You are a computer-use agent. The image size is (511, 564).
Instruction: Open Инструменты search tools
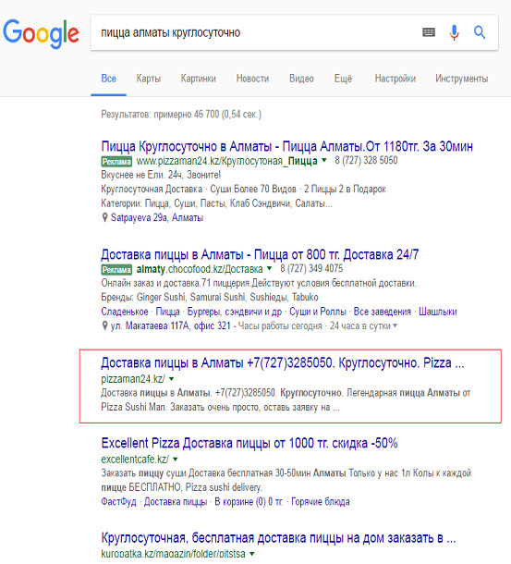pos(462,79)
